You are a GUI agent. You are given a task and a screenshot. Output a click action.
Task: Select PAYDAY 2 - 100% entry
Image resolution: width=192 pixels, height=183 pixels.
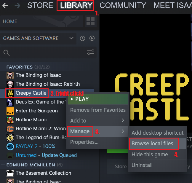pyautogui.click(x=35, y=147)
